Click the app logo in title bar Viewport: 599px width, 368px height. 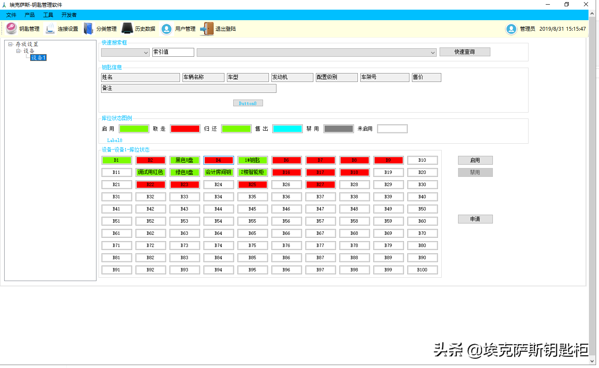[4, 5]
